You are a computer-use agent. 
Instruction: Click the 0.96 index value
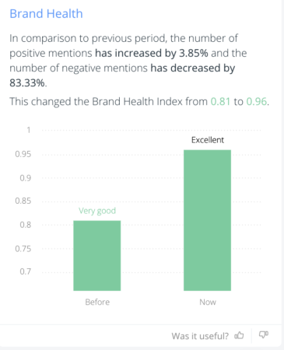point(257,101)
